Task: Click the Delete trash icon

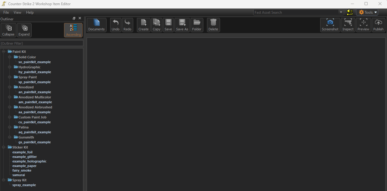Action: pyautogui.click(x=213, y=22)
